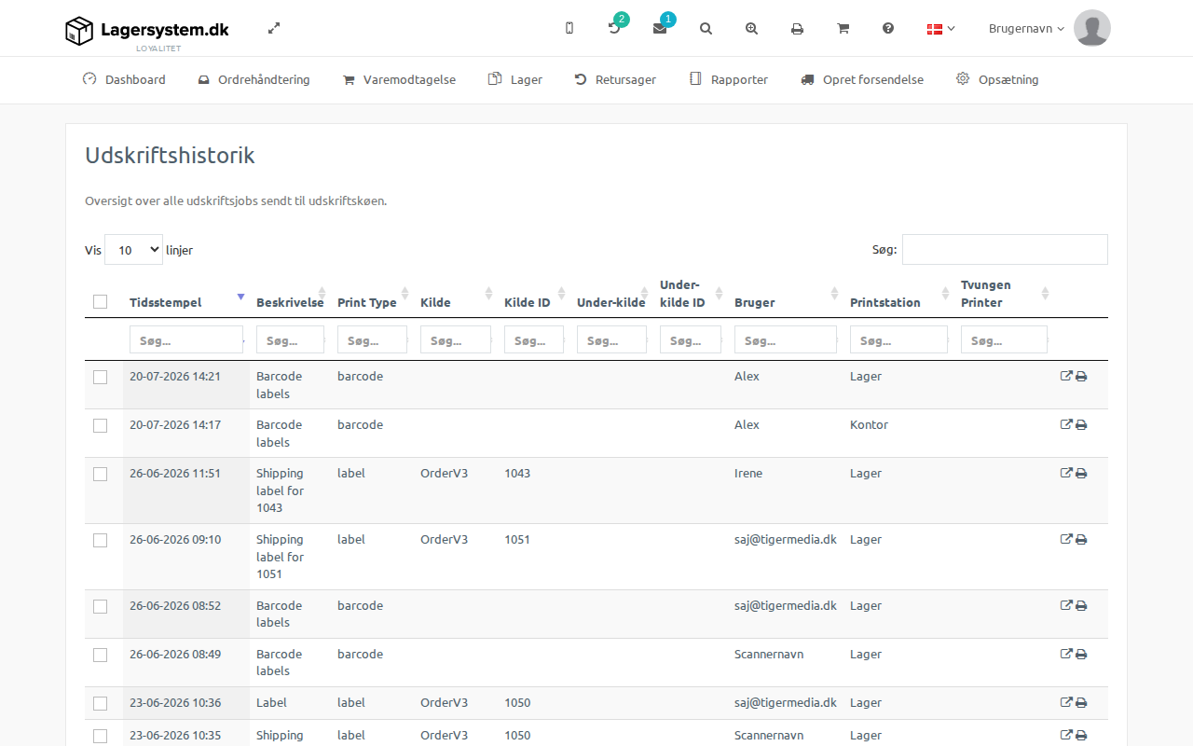Open the Opsætning settings link
This screenshot has height=746, width=1193.
click(x=997, y=80)
